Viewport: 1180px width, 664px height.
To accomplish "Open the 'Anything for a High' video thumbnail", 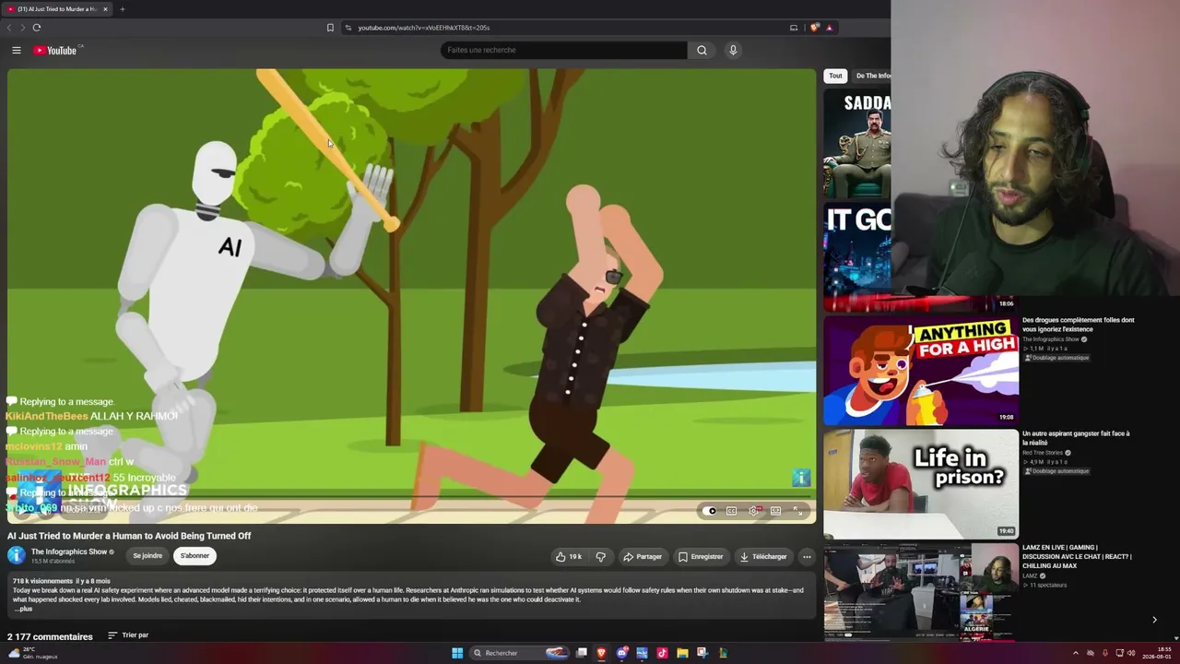I will 921,370.
